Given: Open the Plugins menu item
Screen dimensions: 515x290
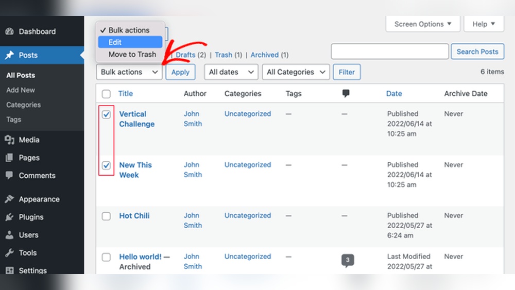Looking at the screenshot, I should click(x=42, y=217).
